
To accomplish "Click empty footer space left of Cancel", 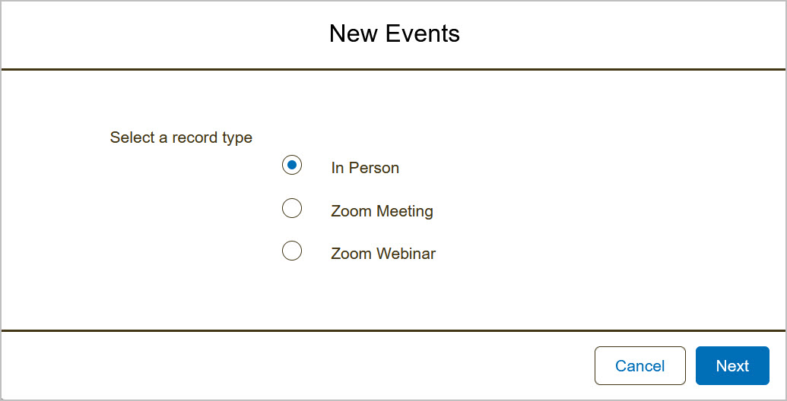I will click(x=304, y=366).
